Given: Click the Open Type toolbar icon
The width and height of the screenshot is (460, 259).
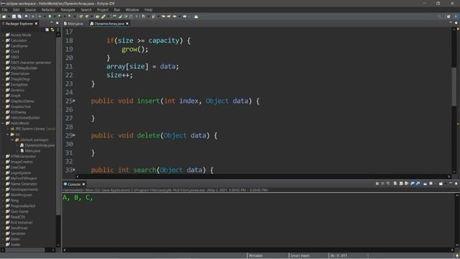Looking at the screenshot, I should coord(98,17).
